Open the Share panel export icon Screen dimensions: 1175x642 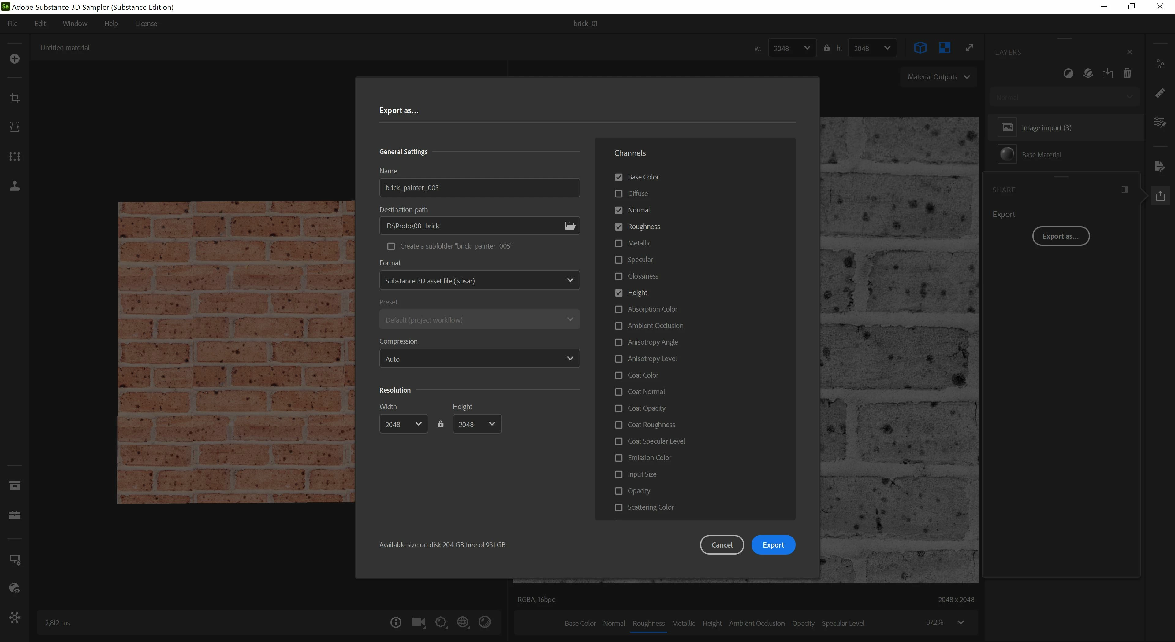pyautogui.click(x=1160, y=196)
